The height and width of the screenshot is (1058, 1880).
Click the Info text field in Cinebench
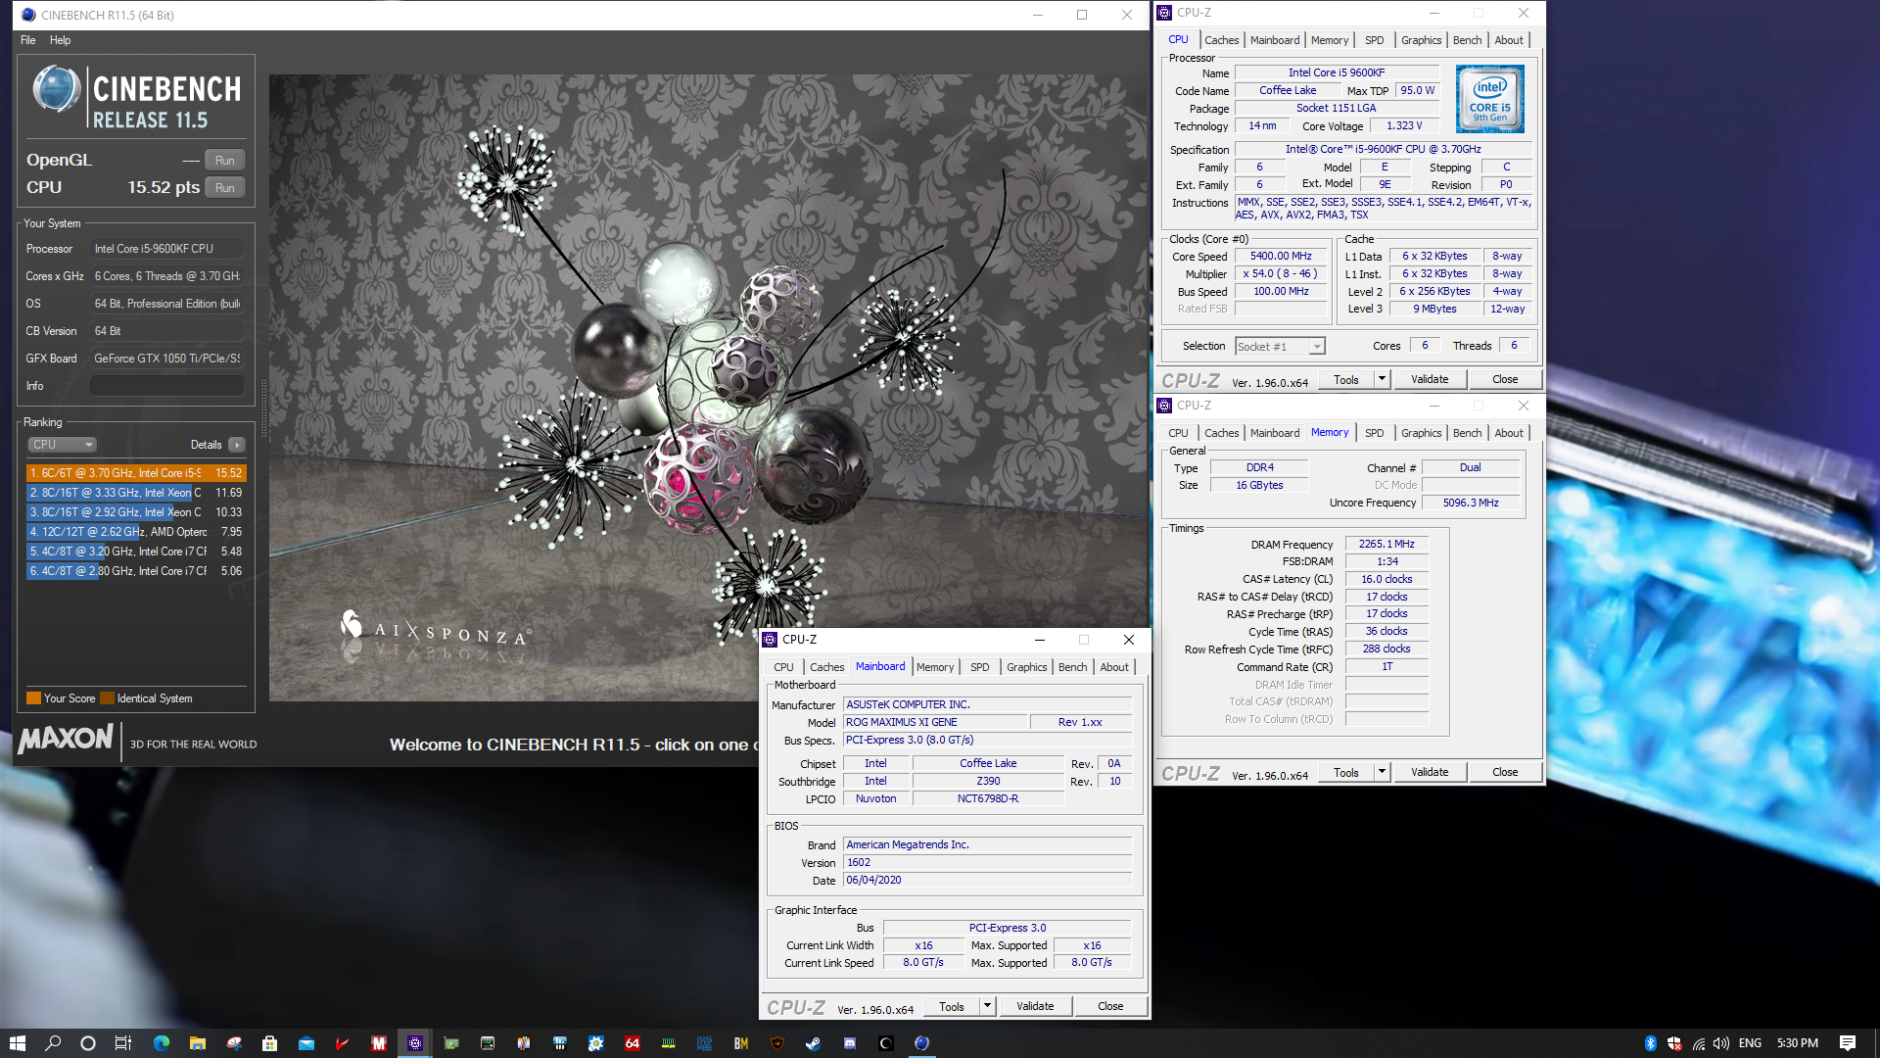[x=167, y=386]
